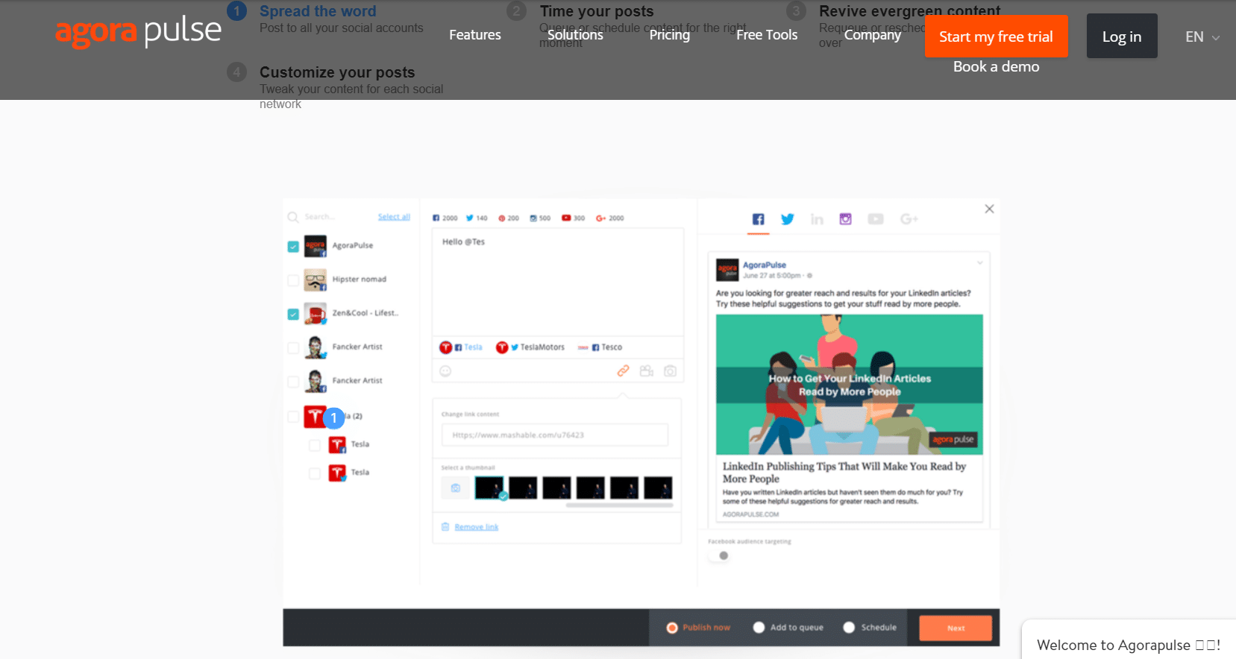Image resolution: width=1236 pixels, height=659 pixels.
Task: Click the YouTube 300 character counter
Action: point(573,218)
